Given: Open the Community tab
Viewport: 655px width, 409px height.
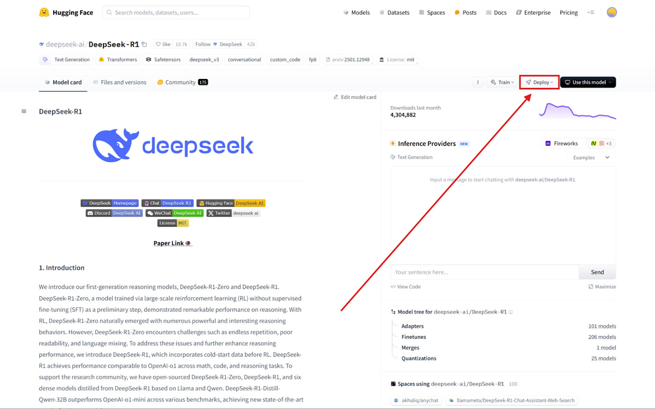Looking at the screenshot, I should pos(182,82).
